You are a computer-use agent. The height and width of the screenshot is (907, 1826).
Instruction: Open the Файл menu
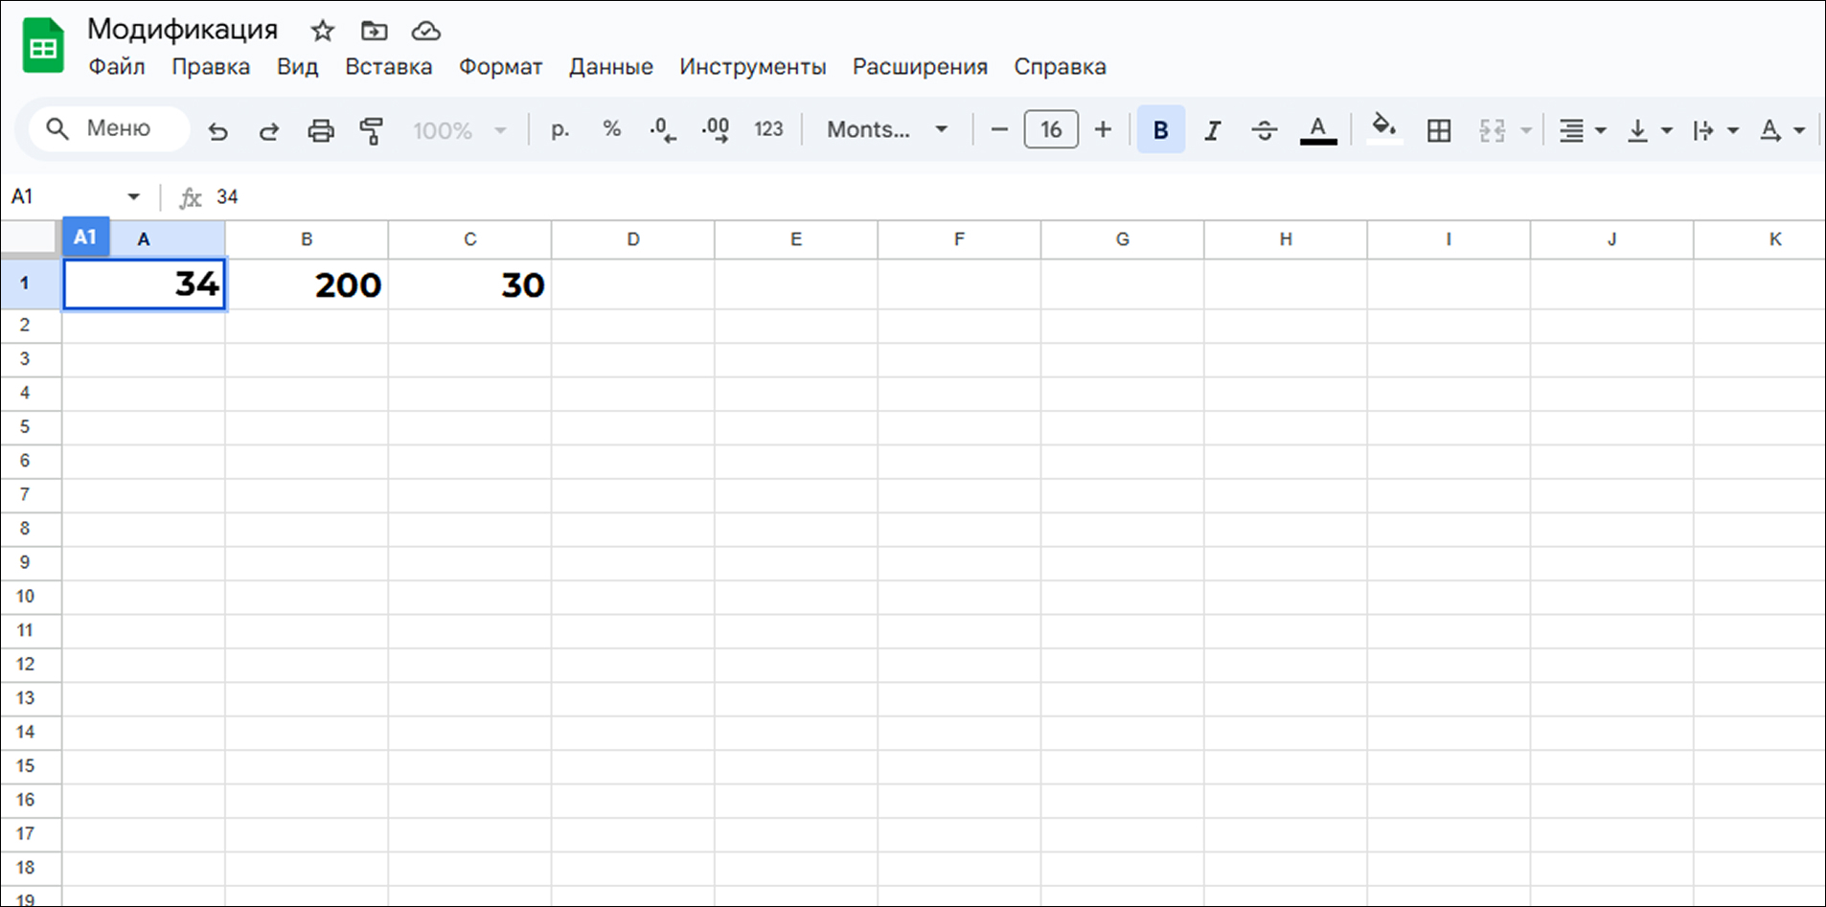tap(117, 67)
